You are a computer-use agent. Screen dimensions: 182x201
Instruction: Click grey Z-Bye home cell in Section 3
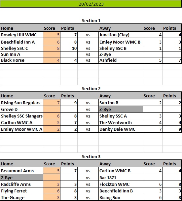(22, 178)
